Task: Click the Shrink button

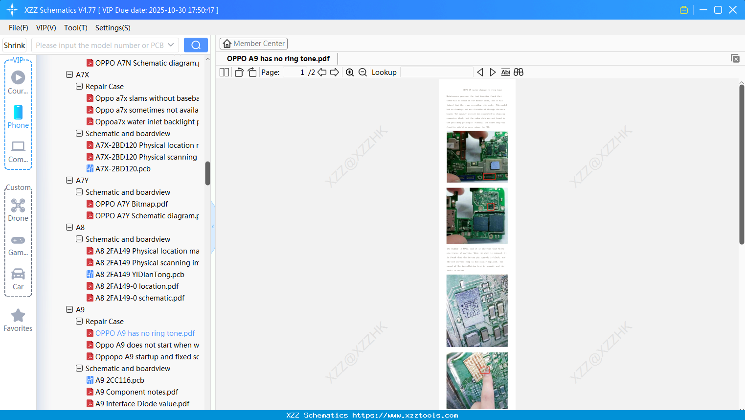Action: pyautogui.click(x=15, y=45)
